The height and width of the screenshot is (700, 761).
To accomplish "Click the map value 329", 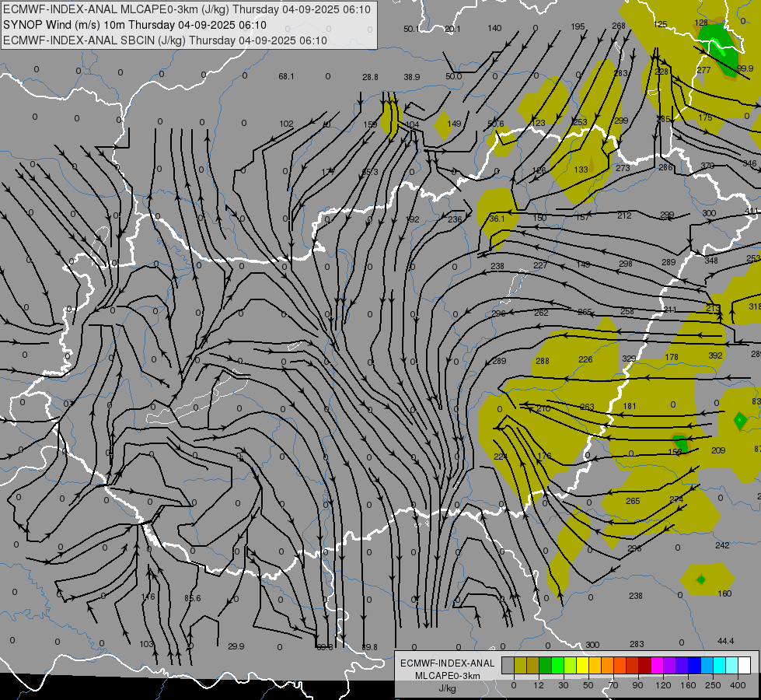I will click(x=629, y=359).
